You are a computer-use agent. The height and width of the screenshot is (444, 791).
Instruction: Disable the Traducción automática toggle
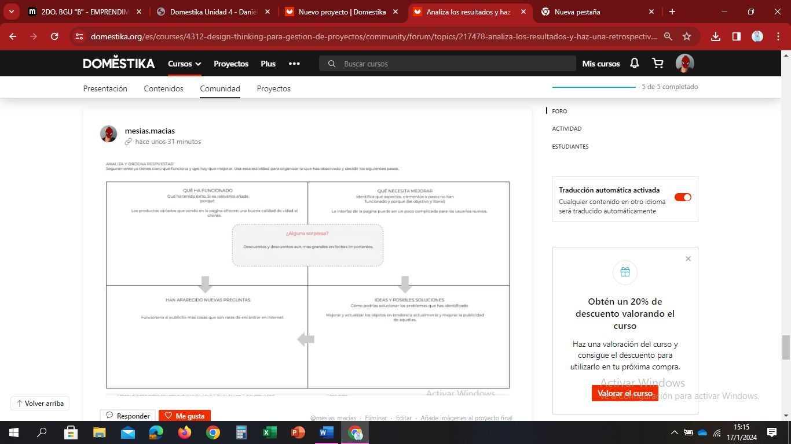point(683,197)
